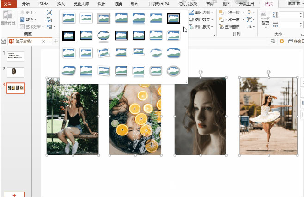Select the ballerina dancing picture on slide
The width and height of the screenshot is (304, 197).
tap(268, 116)
